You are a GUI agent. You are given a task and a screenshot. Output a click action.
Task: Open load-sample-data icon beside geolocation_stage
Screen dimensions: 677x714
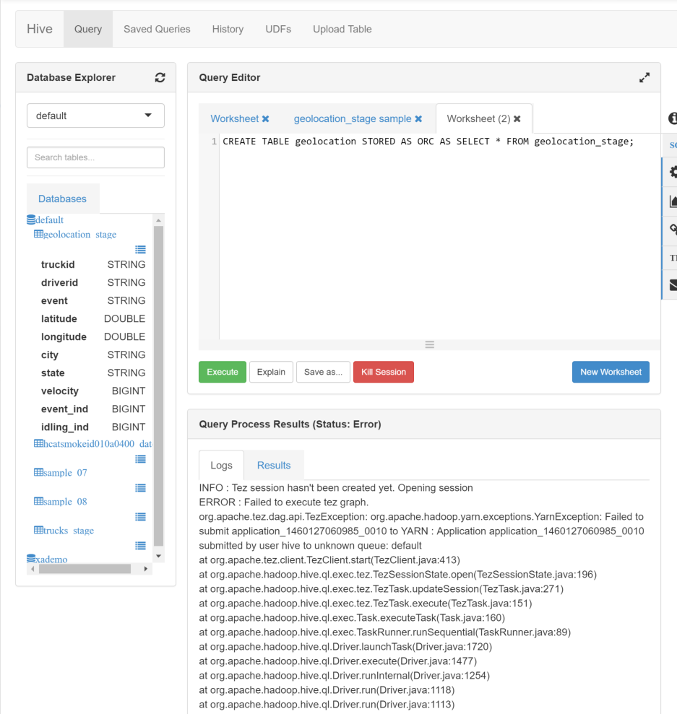tap(140, 249)
